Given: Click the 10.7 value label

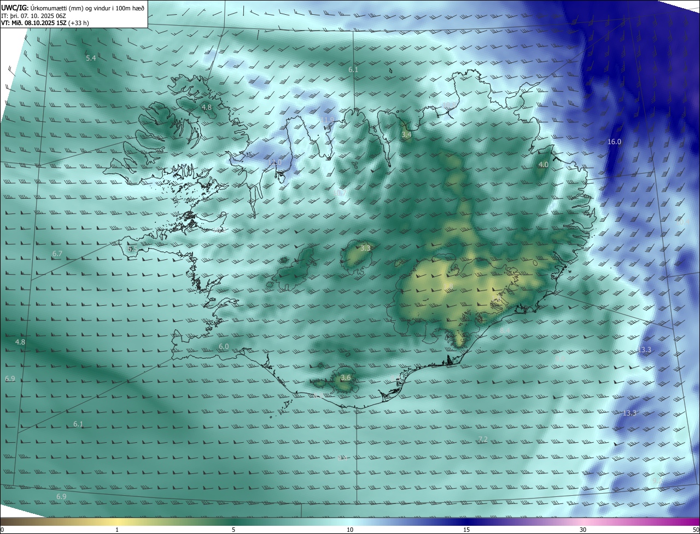Looking at the screenshot, I should [339, 193].
